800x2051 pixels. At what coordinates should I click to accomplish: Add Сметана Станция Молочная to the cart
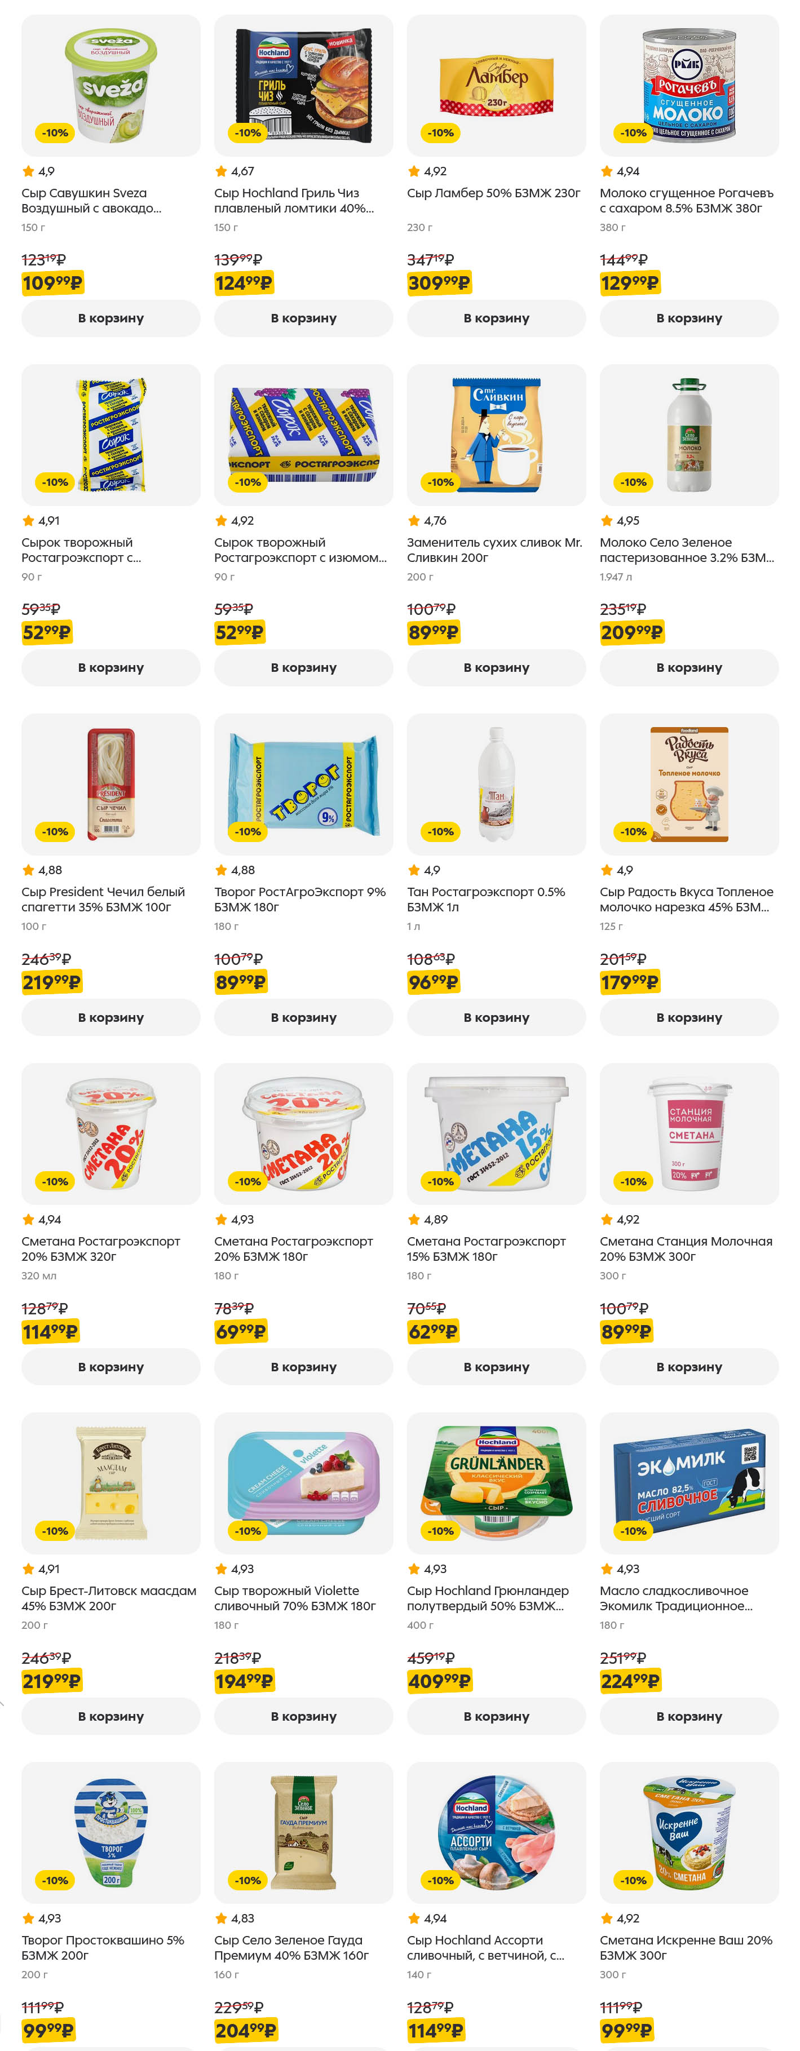point(688,1367)
